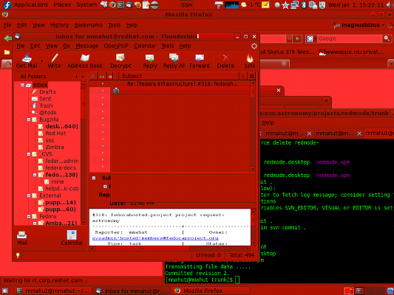394x295 pixels.
Task: Click the Decrypt toolbar button
Action: click(x=121, y=61)
